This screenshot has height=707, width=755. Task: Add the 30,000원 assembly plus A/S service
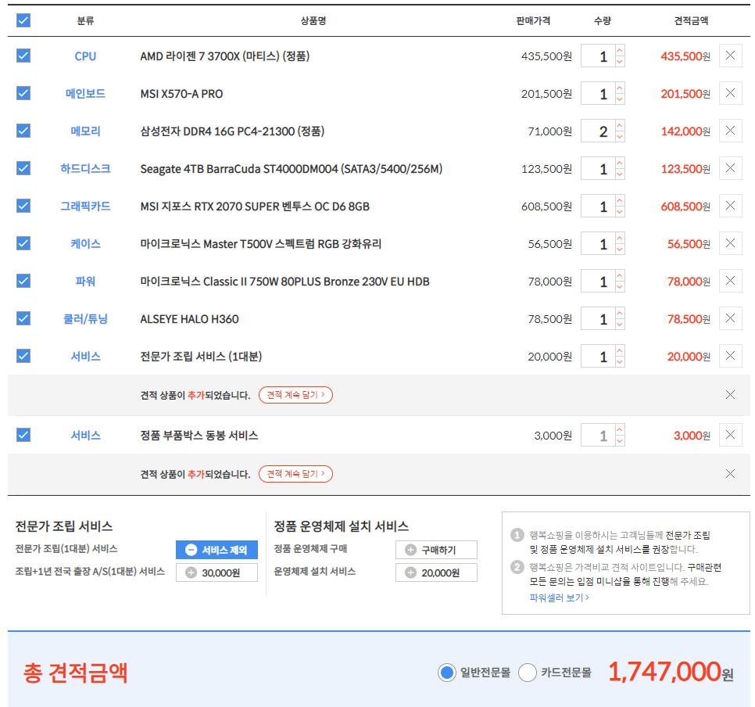[x=216, y=572]
